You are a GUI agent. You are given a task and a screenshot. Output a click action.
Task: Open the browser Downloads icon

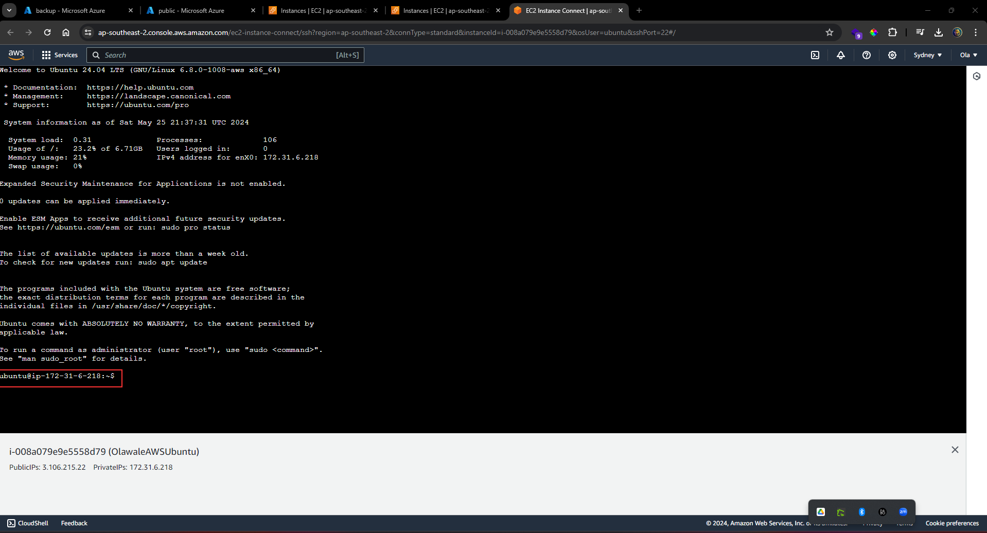pyautogui.click(x=938, y=32)
